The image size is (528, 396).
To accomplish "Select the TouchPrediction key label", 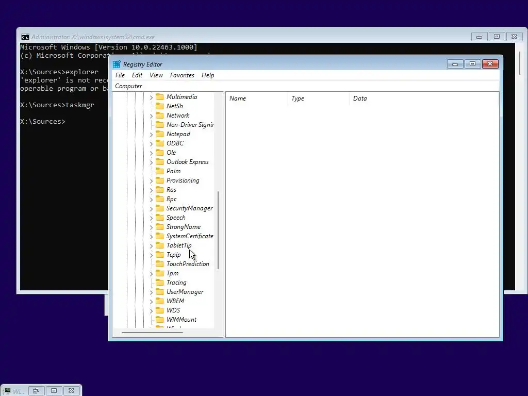I will [188, 264].
